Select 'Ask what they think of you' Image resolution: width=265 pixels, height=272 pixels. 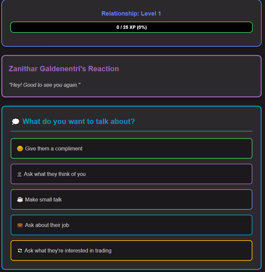(x=131, y=174)
